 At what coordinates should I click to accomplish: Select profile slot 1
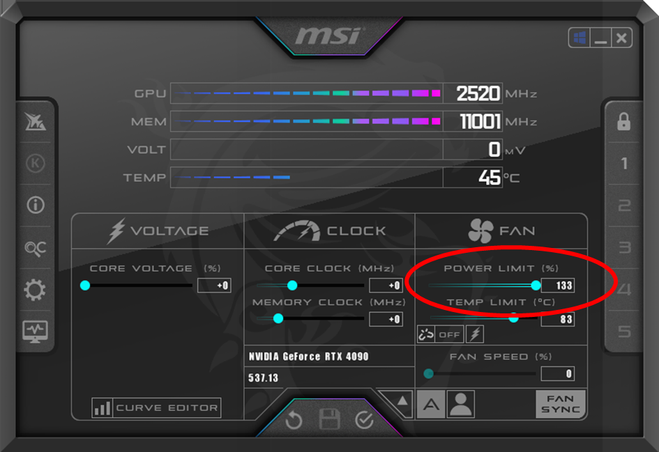(x=625, y=163)
